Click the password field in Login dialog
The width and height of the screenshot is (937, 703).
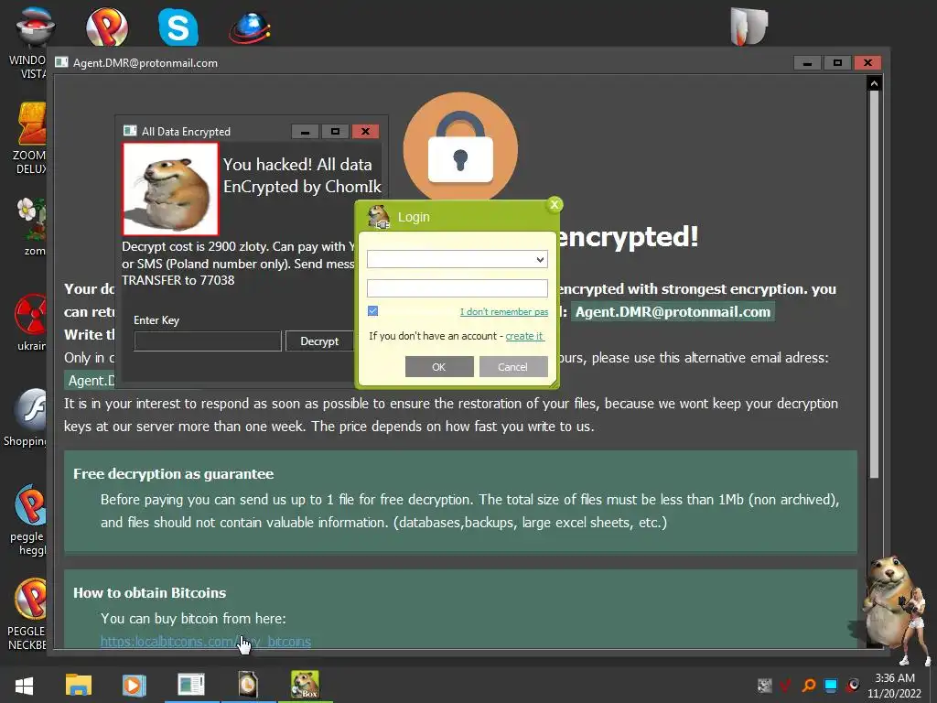[458, 288]
